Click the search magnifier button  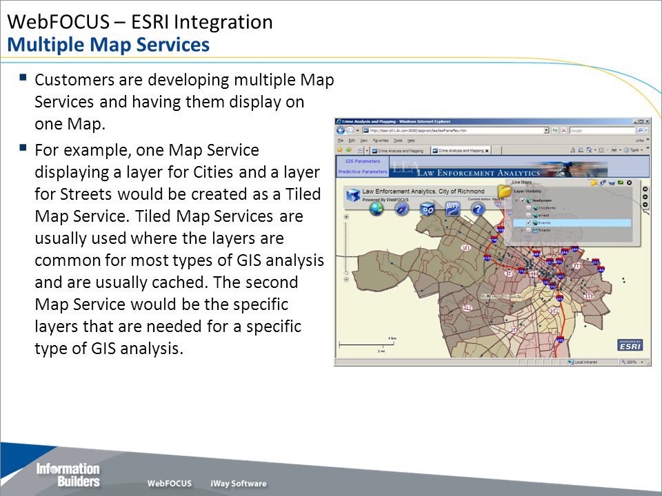(640, 130)
